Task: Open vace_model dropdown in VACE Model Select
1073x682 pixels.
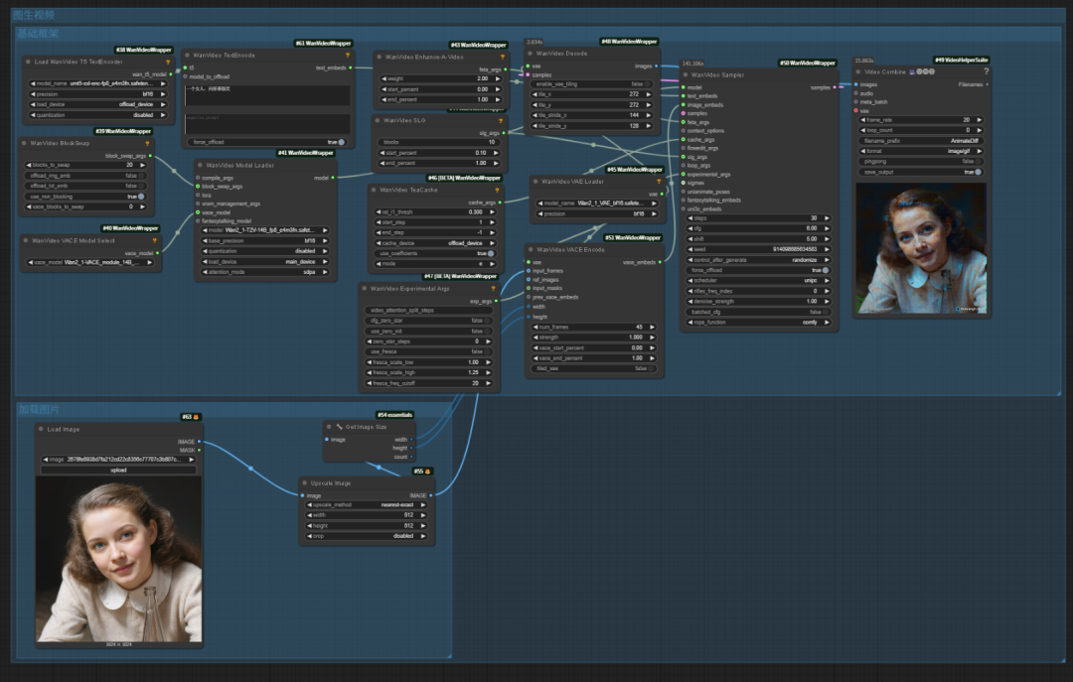Action: pos(89,263)
